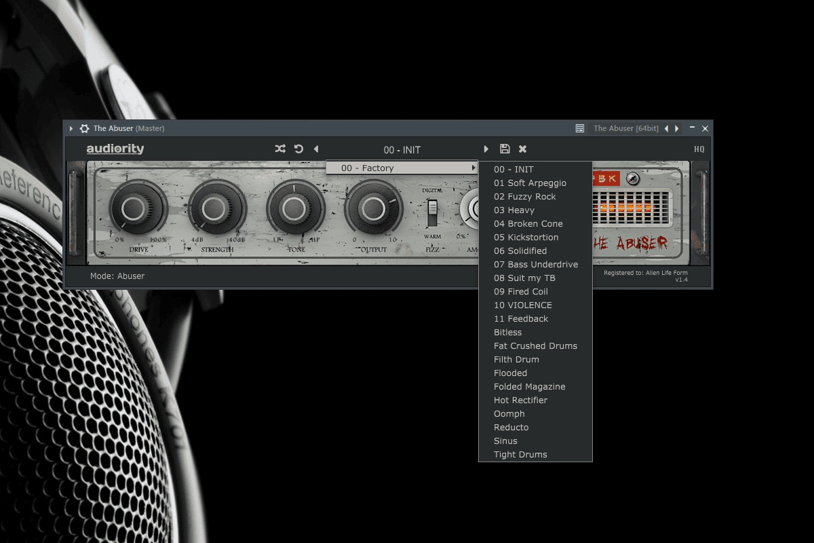Screen dimensions: 814x543
Task: Select preset 00 - INIT from list
Action: coord(535,169)
